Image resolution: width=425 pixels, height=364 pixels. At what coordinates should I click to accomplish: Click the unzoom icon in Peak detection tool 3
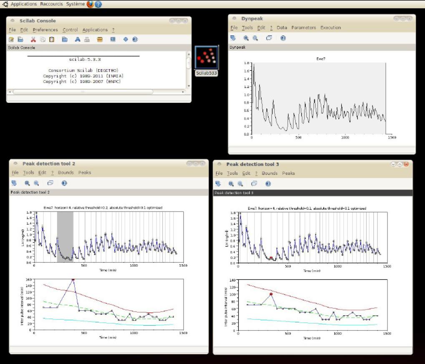click(x=240, y=184)
